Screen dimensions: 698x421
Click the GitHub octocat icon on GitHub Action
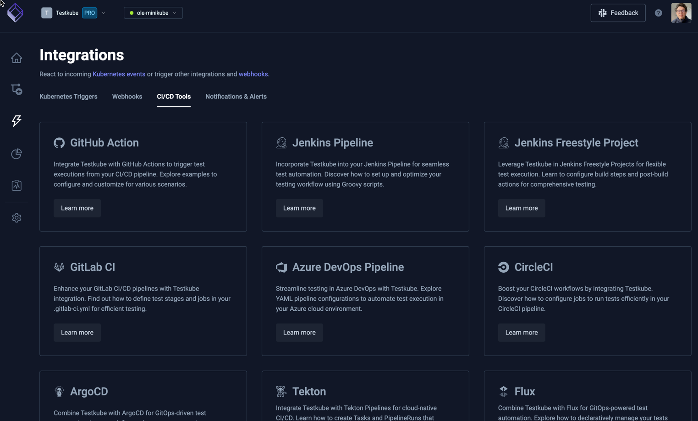[59, 142]
